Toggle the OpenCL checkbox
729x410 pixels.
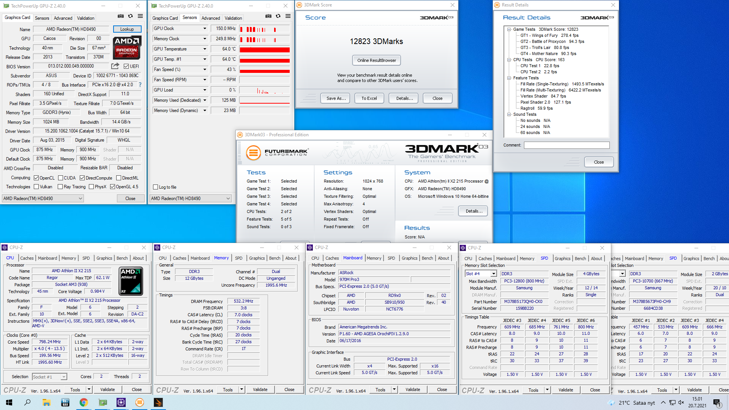[x=36, y=178]
